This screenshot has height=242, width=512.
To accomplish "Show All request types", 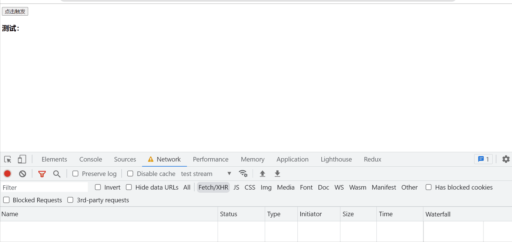I will [187, 187].
